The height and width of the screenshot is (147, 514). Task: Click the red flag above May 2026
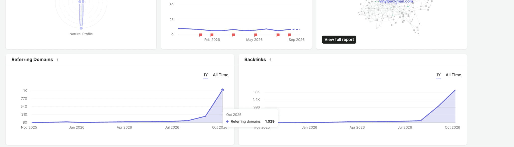click(x=256, y=35)
